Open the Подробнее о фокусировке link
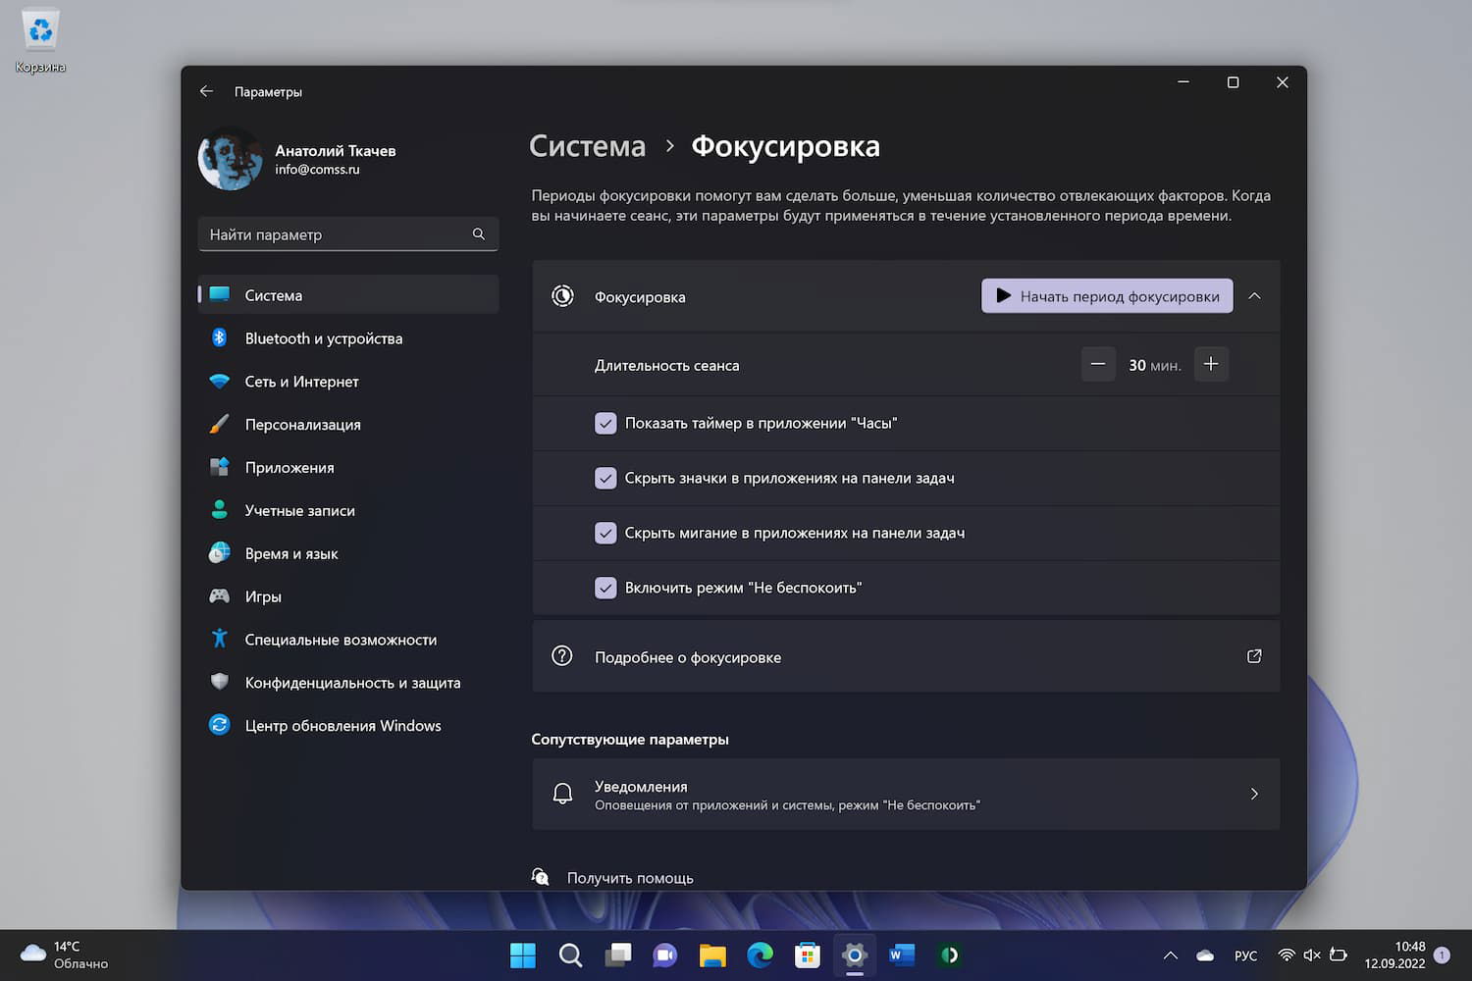The image size is (1472, 981). coord(906,656)
